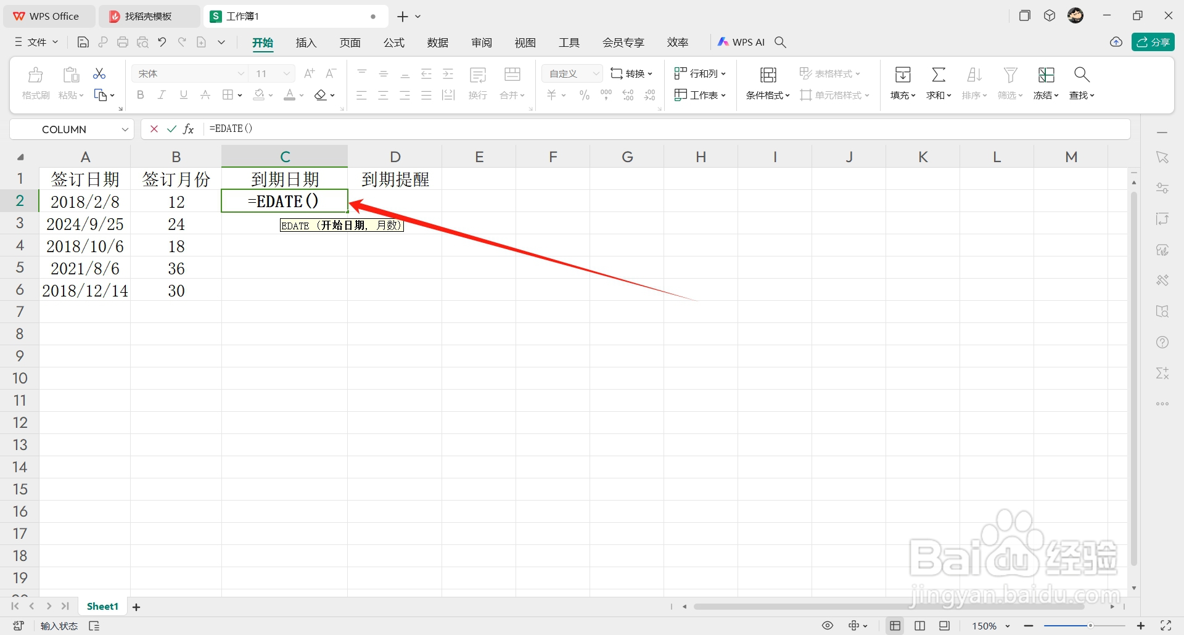Click the Sheet1 tab
The width and height of the screenshot is (1184, 635).
(x=102, y=607)
